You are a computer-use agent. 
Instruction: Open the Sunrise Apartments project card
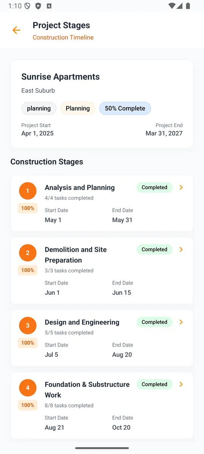tap(102, 104)
